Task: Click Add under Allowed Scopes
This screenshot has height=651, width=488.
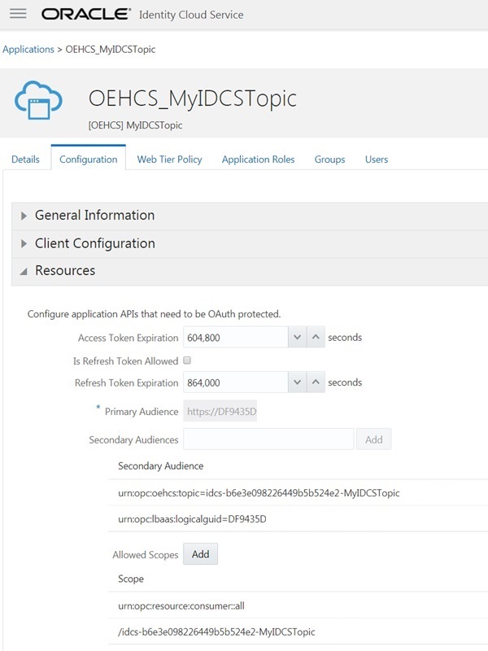Action: click(199, 553)
